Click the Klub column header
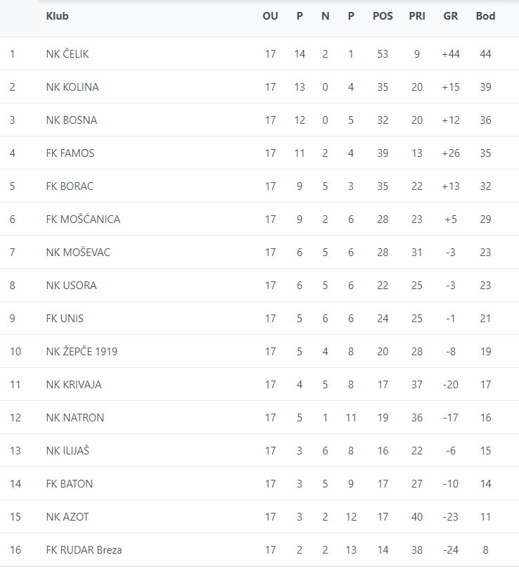Image resolution: width=519 pixels, height=567 pixels. (x=58, y=16)
